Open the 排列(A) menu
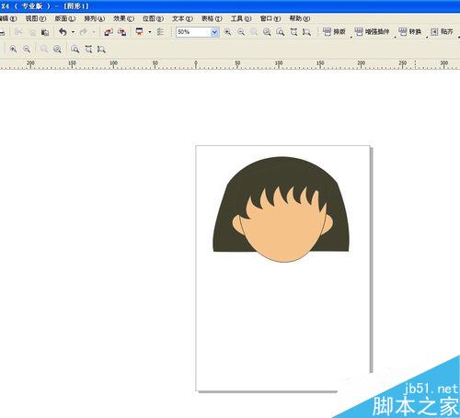This screenshot has height=418, width=460. (95, 18)
